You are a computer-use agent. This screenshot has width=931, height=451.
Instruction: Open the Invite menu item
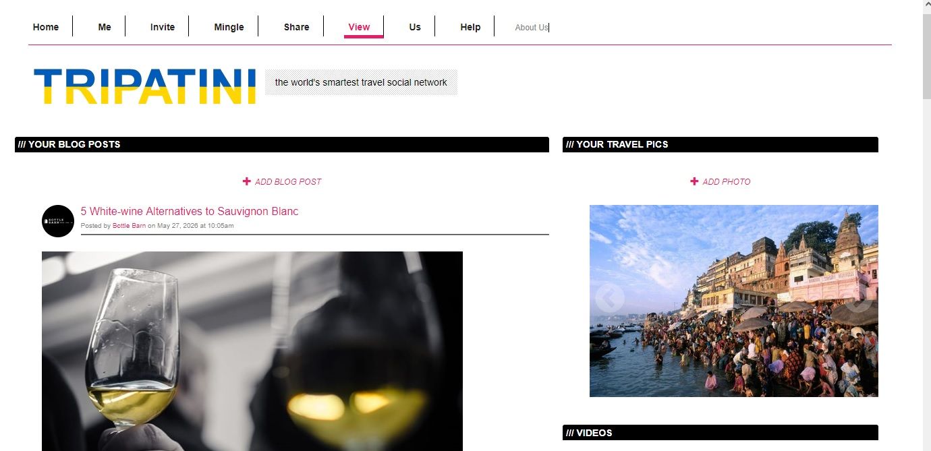pos(163,27)
